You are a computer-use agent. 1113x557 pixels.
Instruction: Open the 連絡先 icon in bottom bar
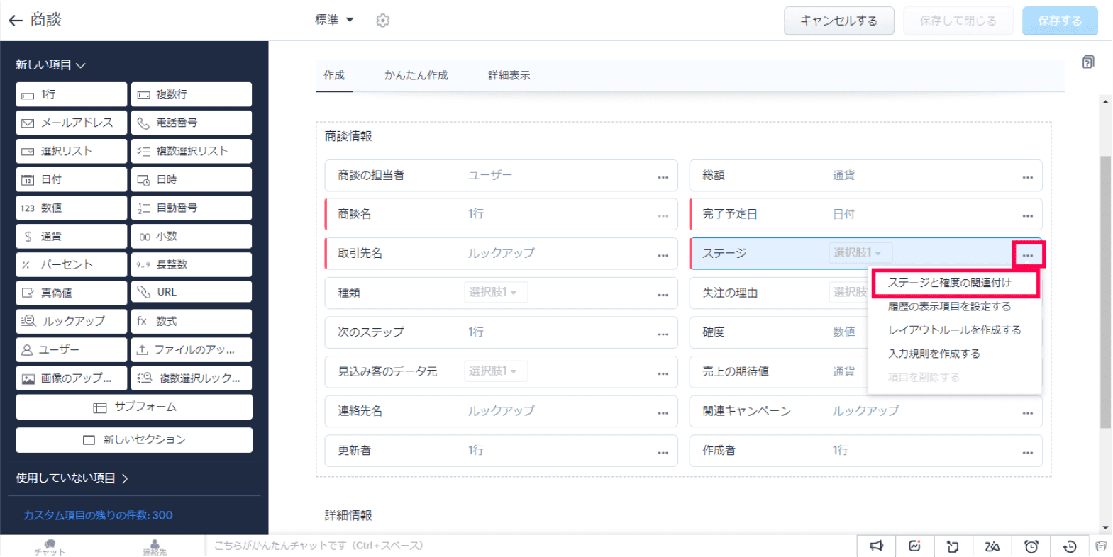[155, 546]
